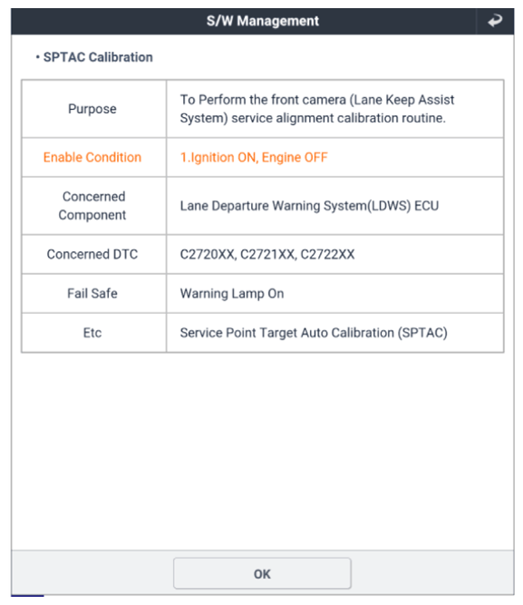Select the S/W Management title bar
This screenshot has height=605, width=523.
[262, 21]
